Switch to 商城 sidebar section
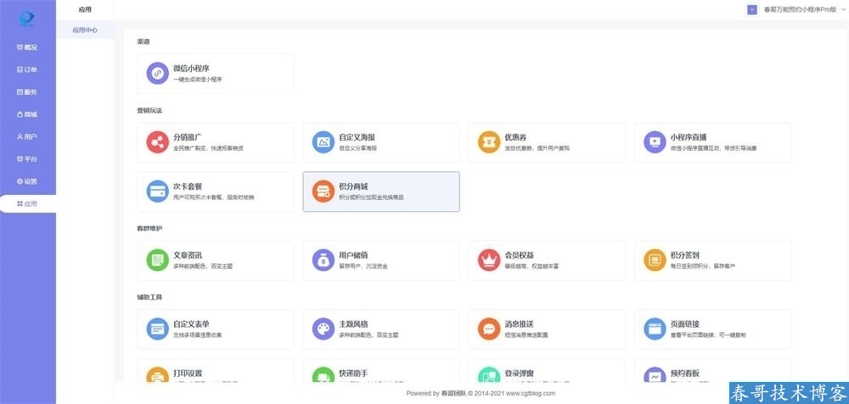The image size is (849, 404). (x=27, y=114)
